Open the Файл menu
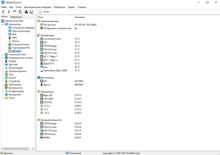Image resolution: width=220 pixels, height=155 pixels. click(4, 7)
